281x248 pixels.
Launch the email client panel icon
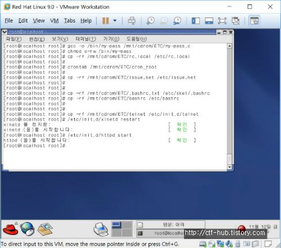[45, 229]
